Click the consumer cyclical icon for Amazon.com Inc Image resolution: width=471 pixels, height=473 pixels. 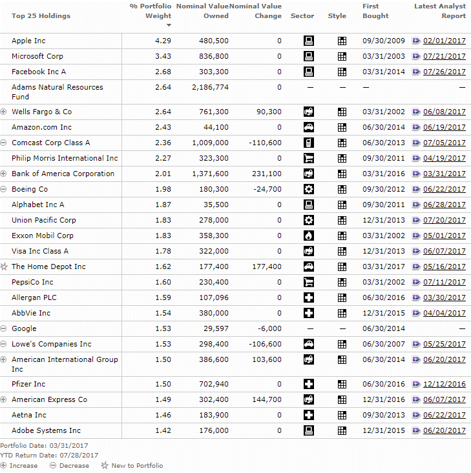[x=308, y=127]
